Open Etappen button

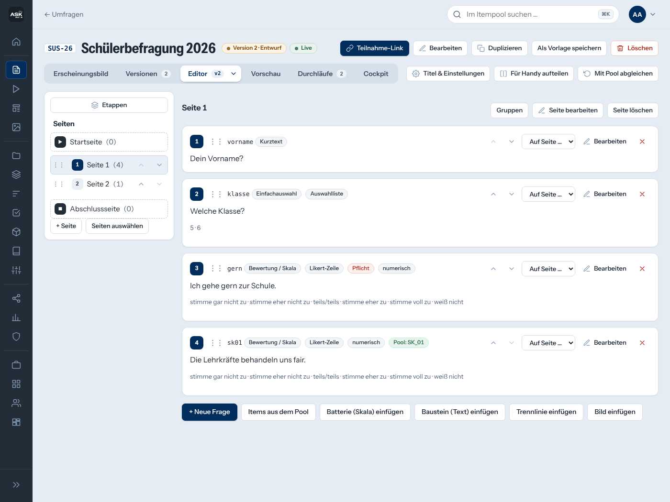(x=109, y=105)
